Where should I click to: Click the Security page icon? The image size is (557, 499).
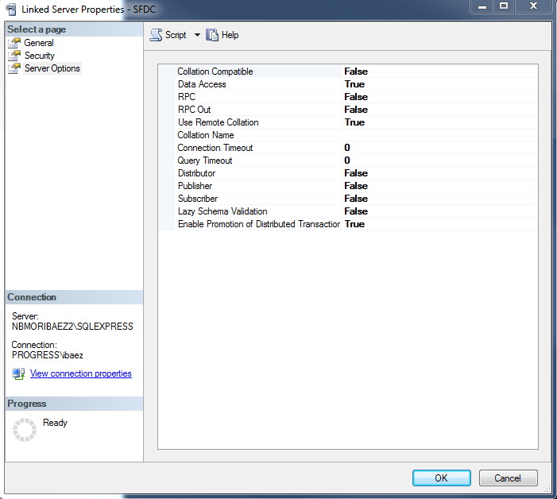click(x=14, y=56)
